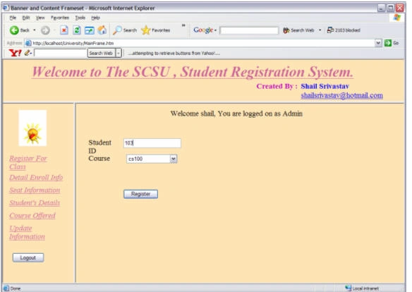Open the Edit menu

[x=25, y=18]
